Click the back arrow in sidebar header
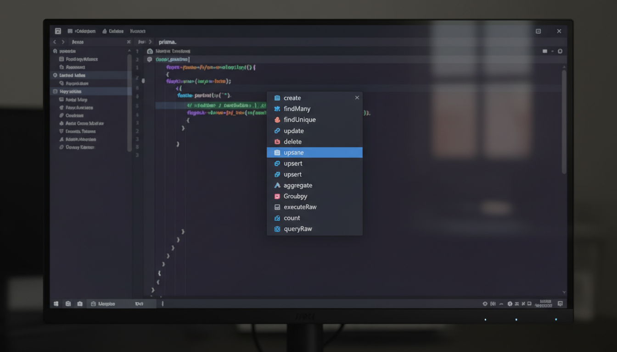 55,42
